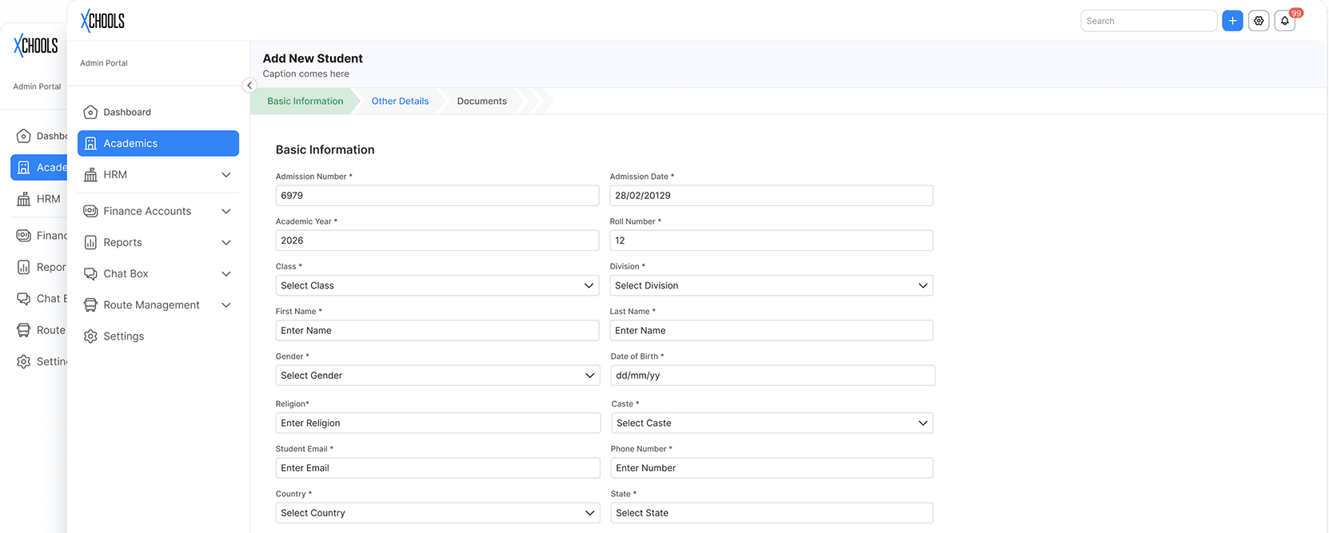The image size is (1329, 533).
Task: Click HRM icon in background sidebar
Action: coord(24,199)
